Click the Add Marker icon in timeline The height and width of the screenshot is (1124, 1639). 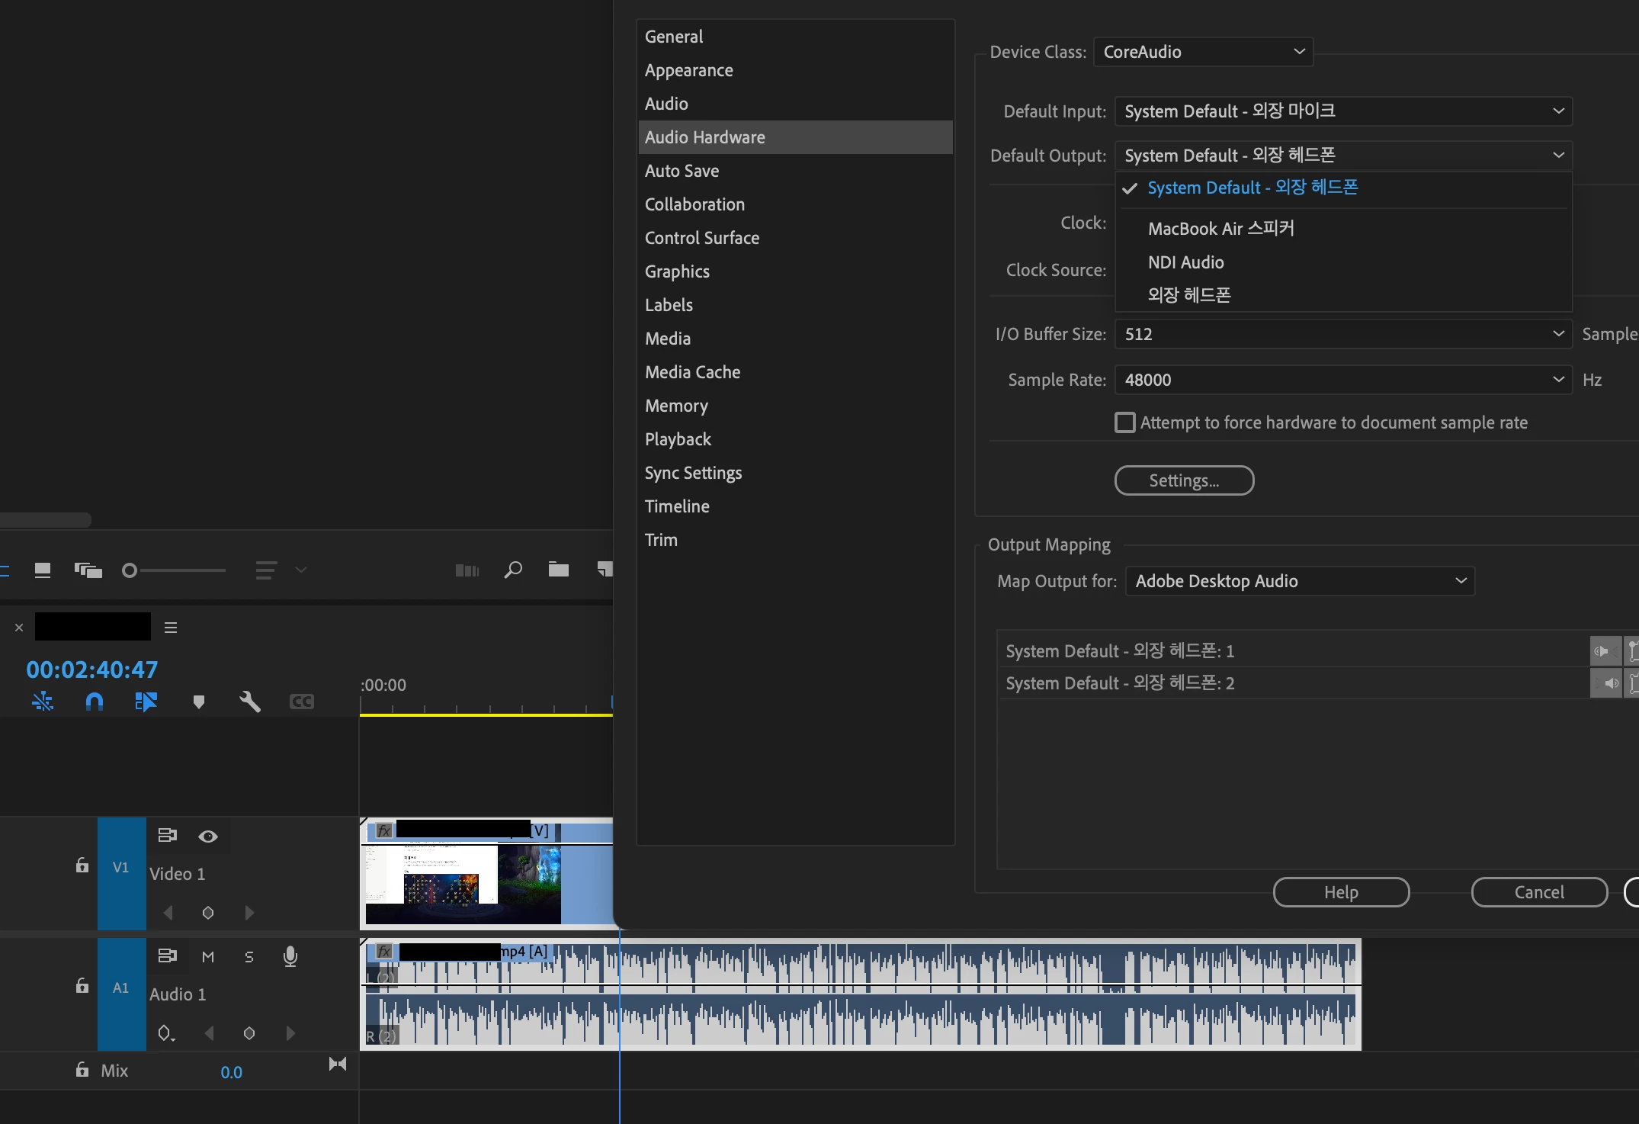coord(199,702)
